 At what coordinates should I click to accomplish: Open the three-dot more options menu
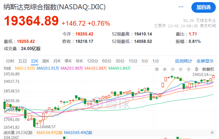coord(181,7)
